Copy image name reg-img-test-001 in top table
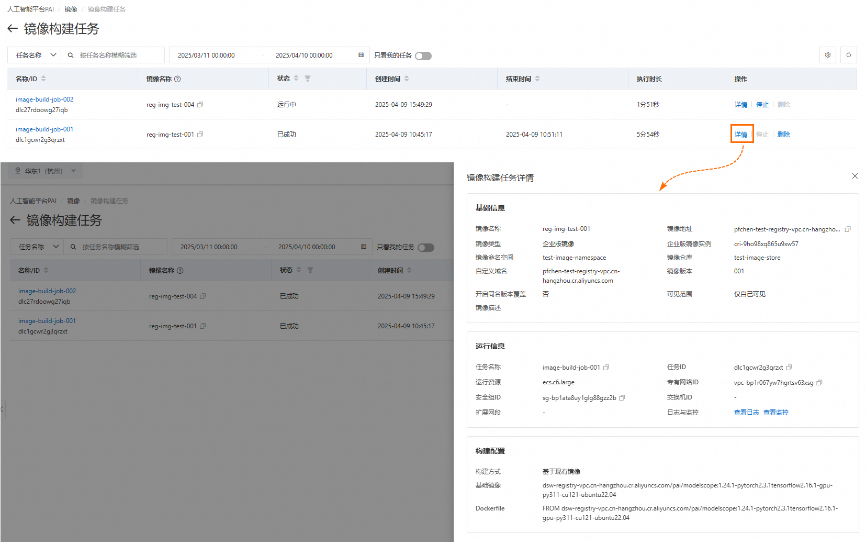 click(200, 135)
